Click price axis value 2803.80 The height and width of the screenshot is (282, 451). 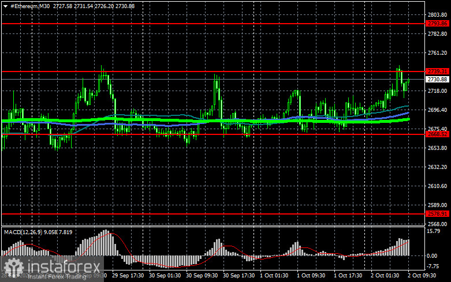pyautogui.click(x=437, y=14)
